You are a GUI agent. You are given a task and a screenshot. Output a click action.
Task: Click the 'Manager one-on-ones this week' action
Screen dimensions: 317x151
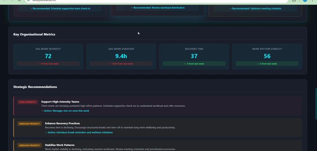[x=65, y=111]
